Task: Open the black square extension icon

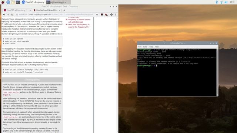Action: [102, 14]
